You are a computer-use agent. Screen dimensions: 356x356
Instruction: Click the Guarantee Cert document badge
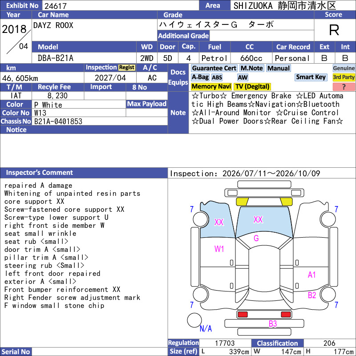click(x=214, y=68)
